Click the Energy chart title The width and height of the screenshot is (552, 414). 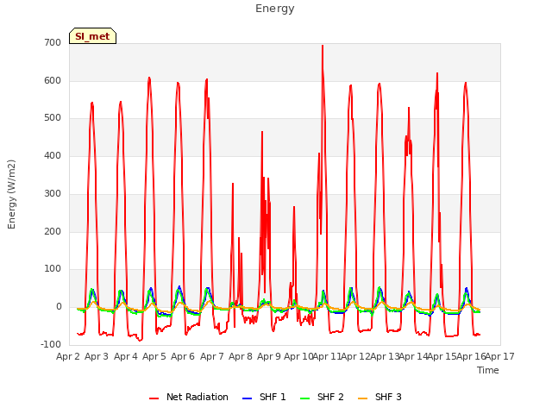click(275, 9)
